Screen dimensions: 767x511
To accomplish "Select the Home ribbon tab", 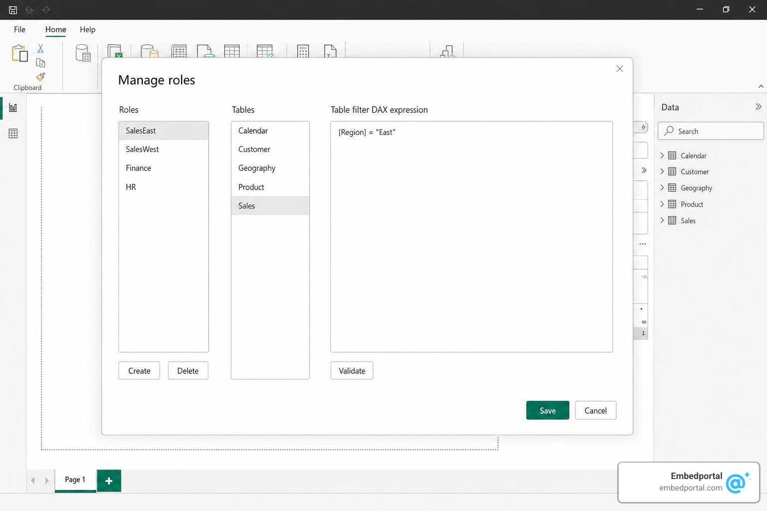I will [55, 29].
